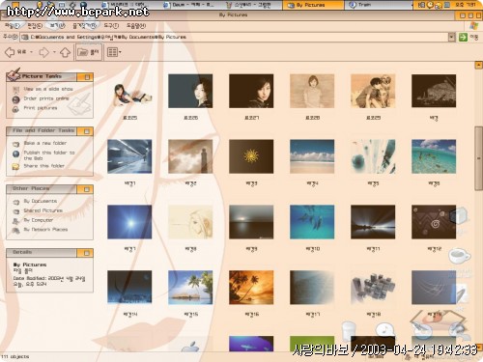Viewport: 483px width, 362px height.
Task: Select the 3D gray cubes thumbnail 배경18
Action: [x=373, y=288]
